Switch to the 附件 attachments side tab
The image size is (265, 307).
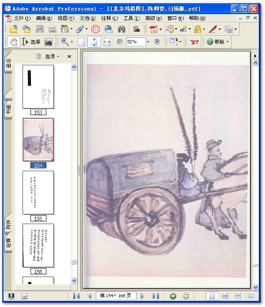click(8, 225)
